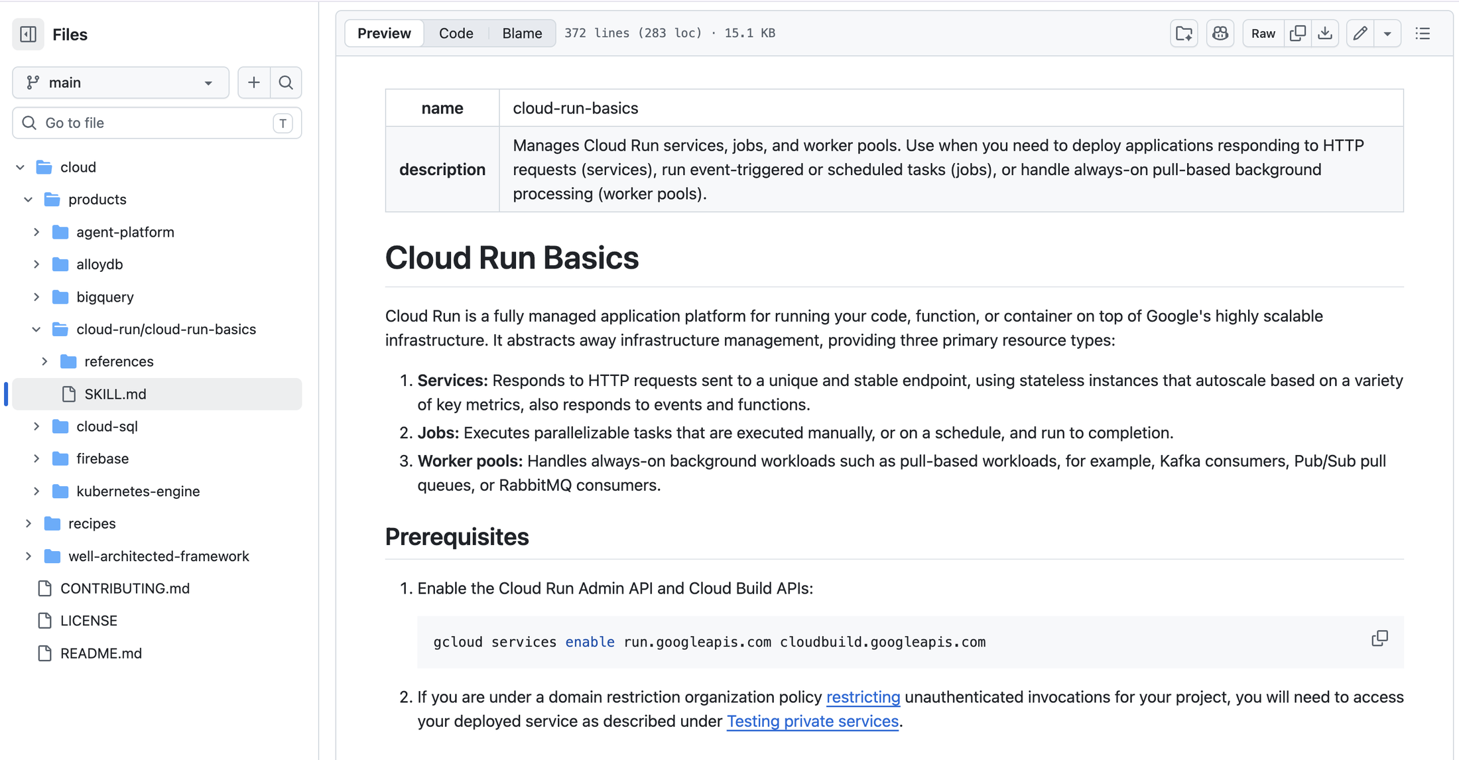This screenshot has height=760, width=1459.
Task: Copy the gcloud command code block
Action: (x=1379, y=639)
